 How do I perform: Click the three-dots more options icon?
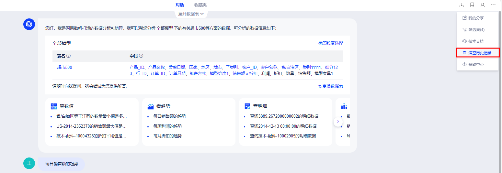pos(493,5)
